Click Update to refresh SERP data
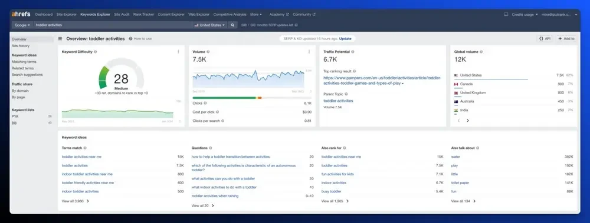Image resolution: width=590 pixels, height=223 pixels. pos(345,39)
